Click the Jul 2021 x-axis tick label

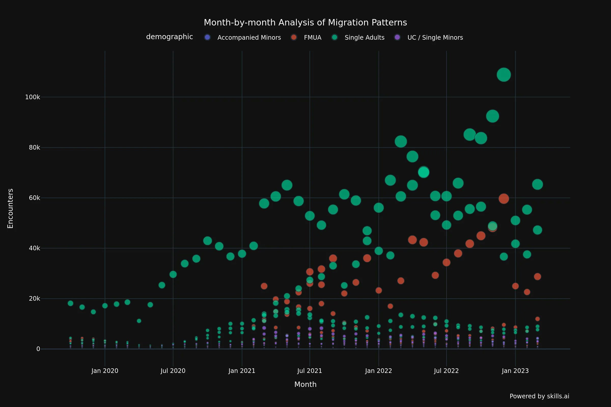pos(309,371)
